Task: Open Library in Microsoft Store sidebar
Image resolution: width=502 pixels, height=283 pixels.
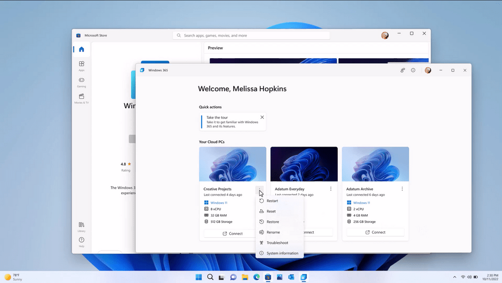Action: click(x=81, y=226)
